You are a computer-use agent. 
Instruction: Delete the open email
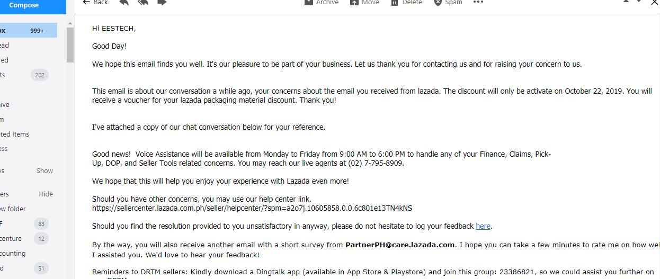(x=406, y=2)
